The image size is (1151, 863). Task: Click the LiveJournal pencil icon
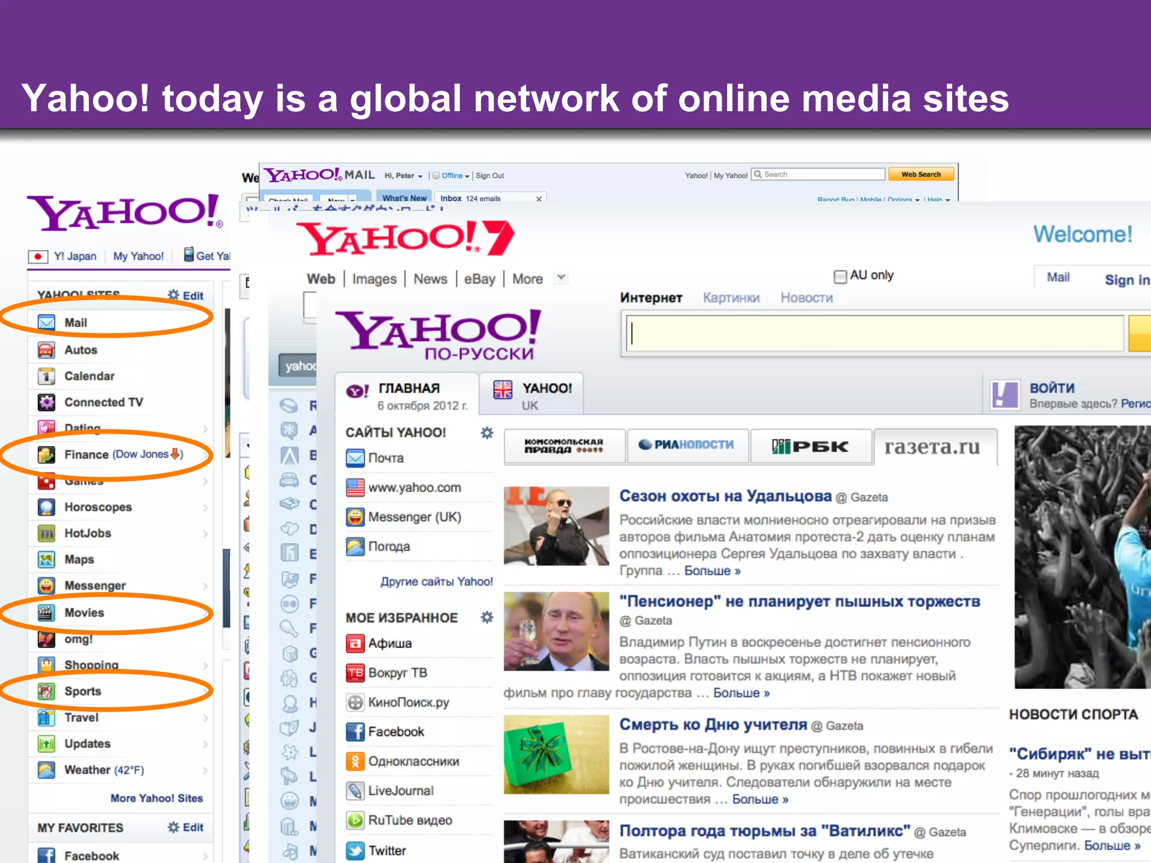tap(355, 791)
